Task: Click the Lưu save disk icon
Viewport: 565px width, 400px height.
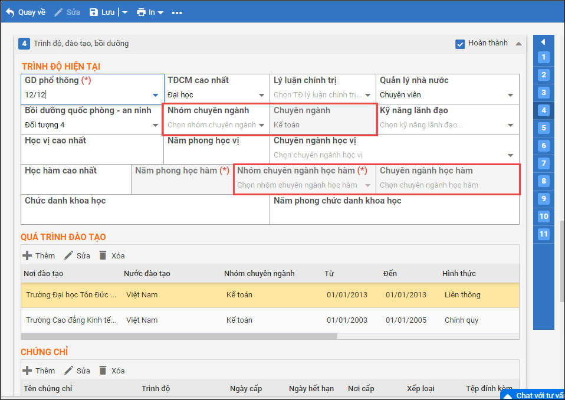Action: click(94, 12)
